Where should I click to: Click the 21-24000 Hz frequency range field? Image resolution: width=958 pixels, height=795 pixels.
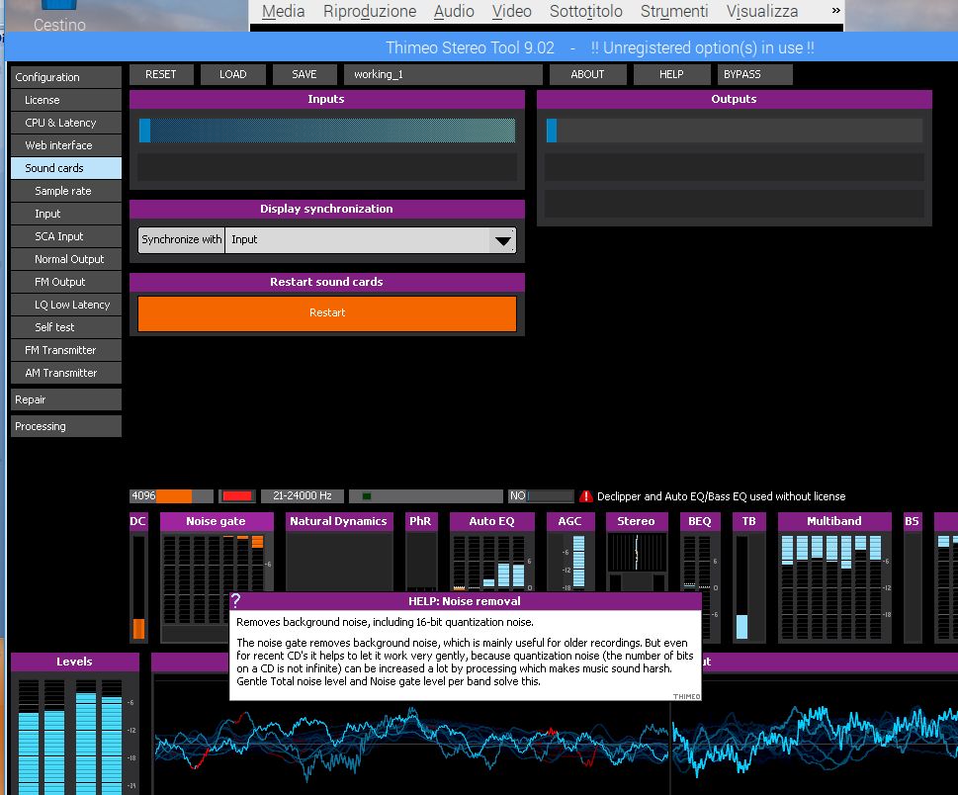pyautogui.click(x=303, y=496)
